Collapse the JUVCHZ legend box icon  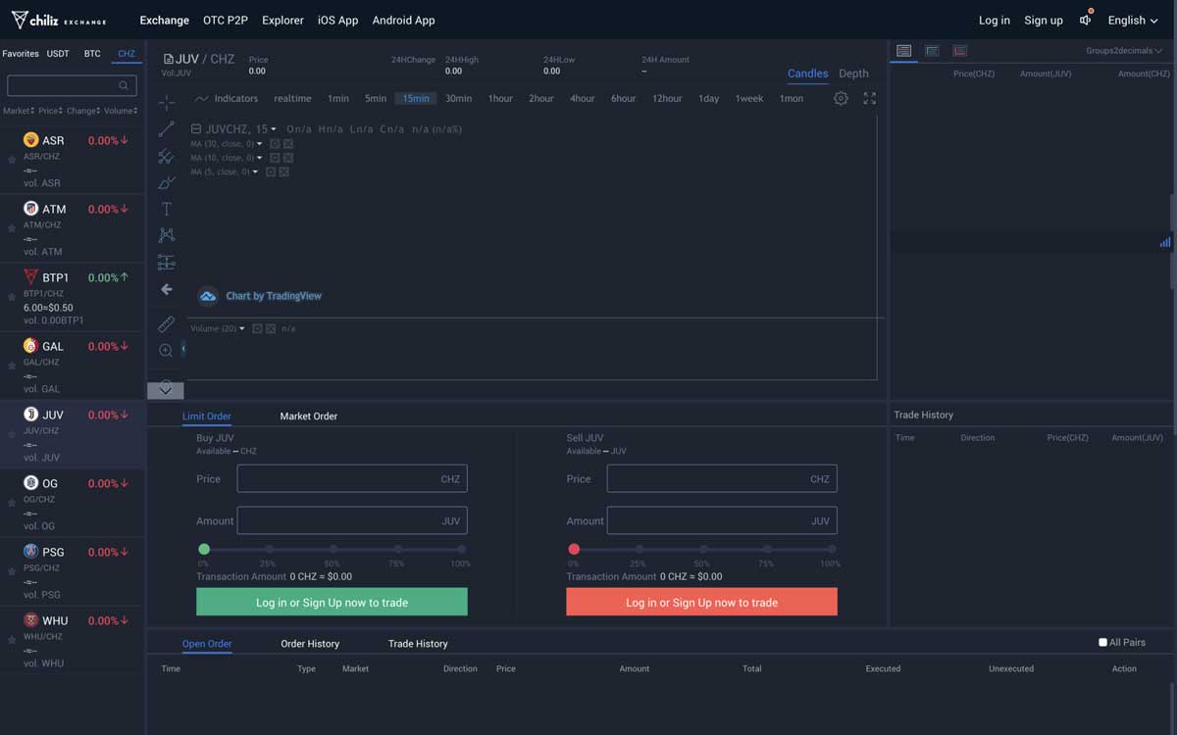[x=196, y=129]
